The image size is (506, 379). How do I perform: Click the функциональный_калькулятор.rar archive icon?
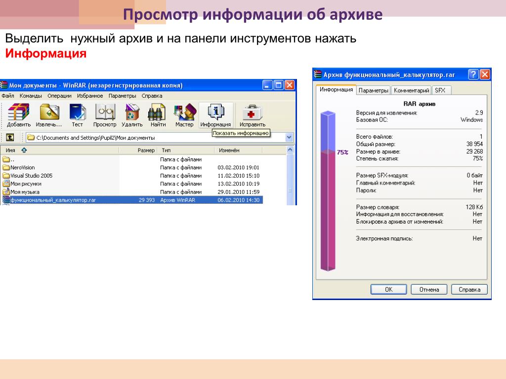coord(6,200)
